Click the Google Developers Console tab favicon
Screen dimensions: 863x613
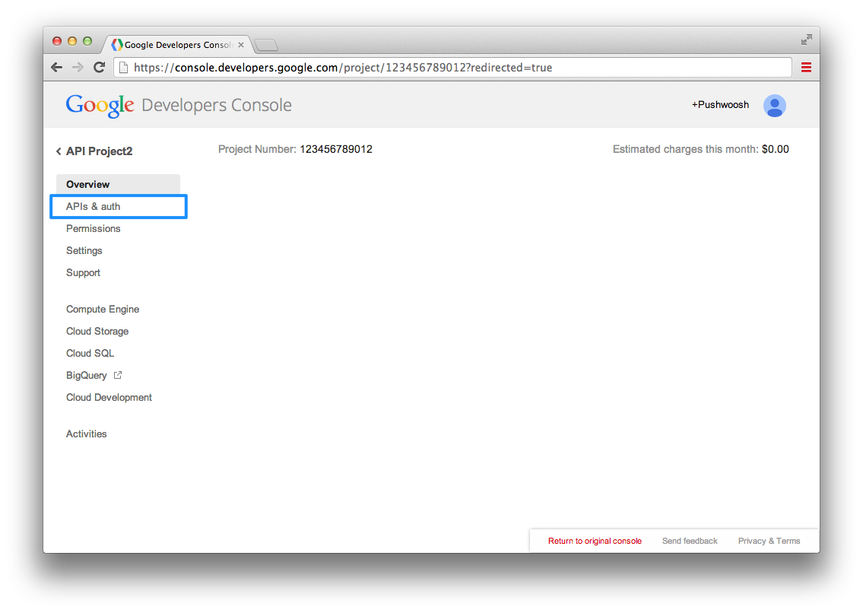(x=116, y=45)
